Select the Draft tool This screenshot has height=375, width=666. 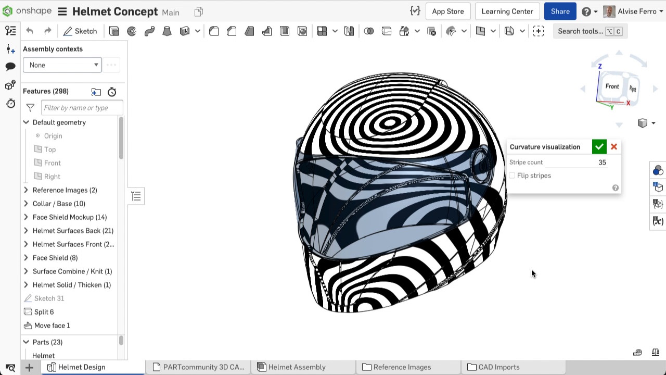tap(249, 31)
